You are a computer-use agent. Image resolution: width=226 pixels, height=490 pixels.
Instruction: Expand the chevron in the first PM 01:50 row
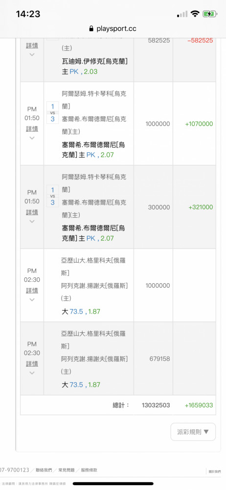point(32,138)
